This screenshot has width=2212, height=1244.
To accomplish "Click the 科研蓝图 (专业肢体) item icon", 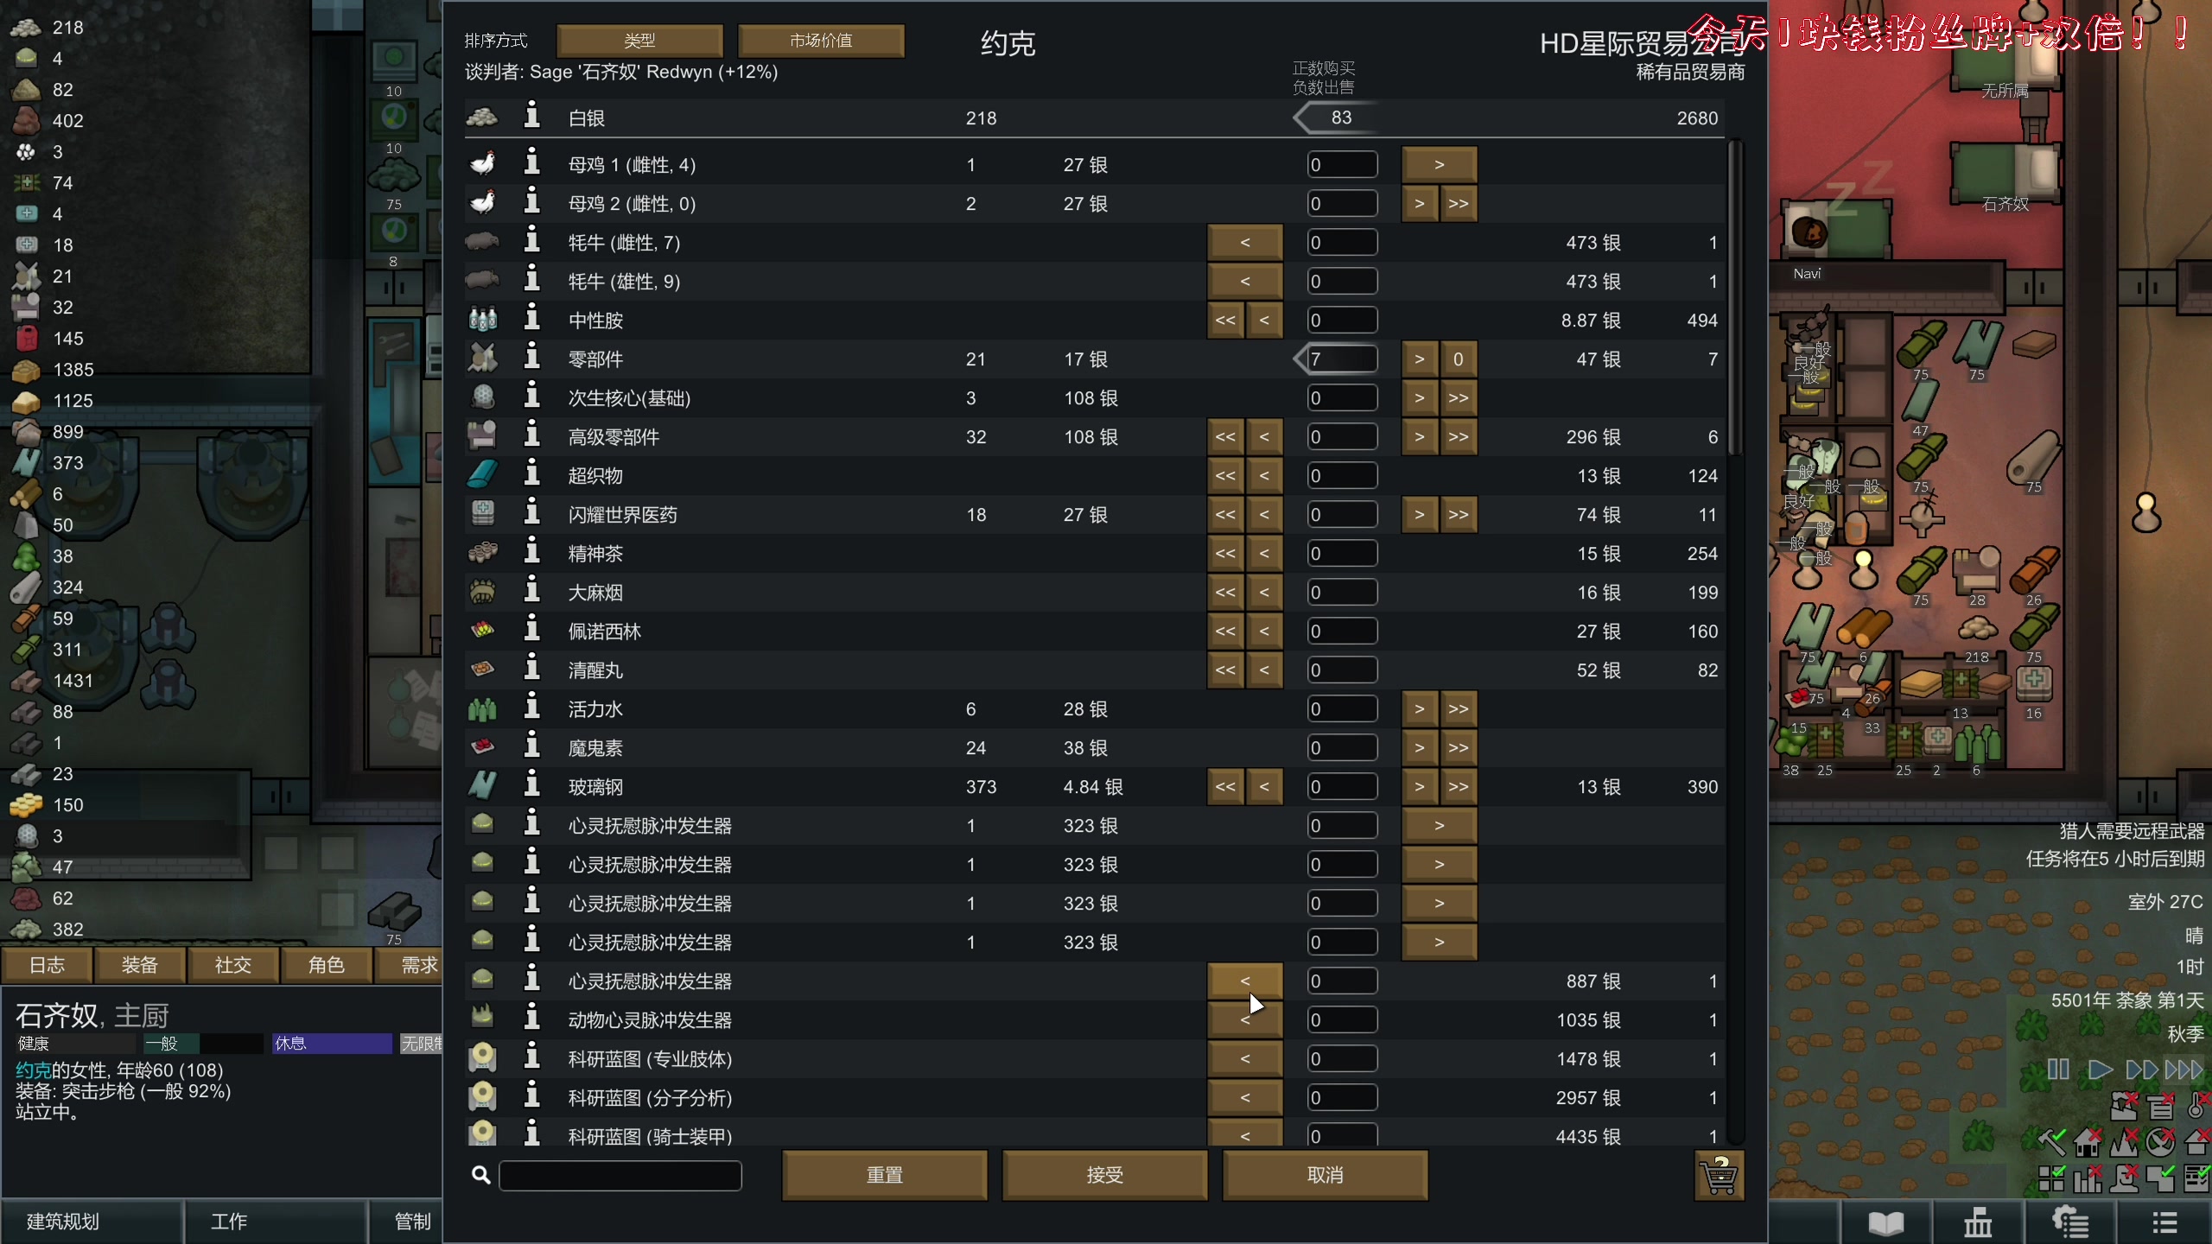I will pyautogui.click(x=482, y=1058).
